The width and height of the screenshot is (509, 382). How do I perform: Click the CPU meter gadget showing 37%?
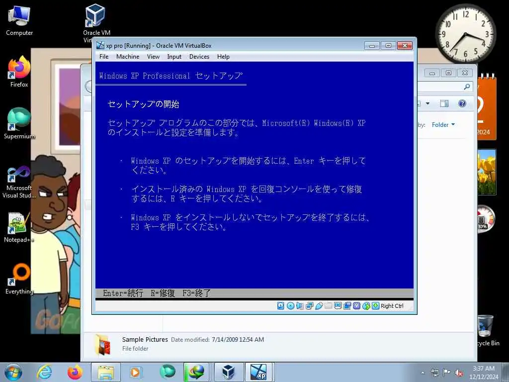(486, 219)
